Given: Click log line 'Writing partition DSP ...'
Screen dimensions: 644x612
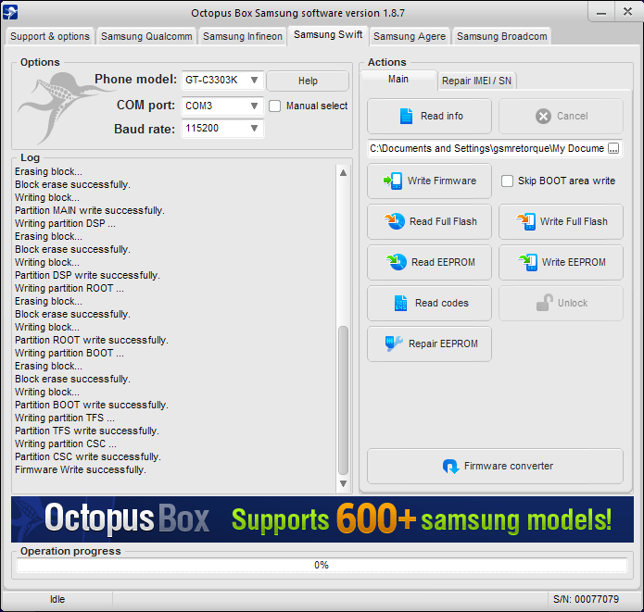Looking at the screenshot, I should tap(65, 223).
